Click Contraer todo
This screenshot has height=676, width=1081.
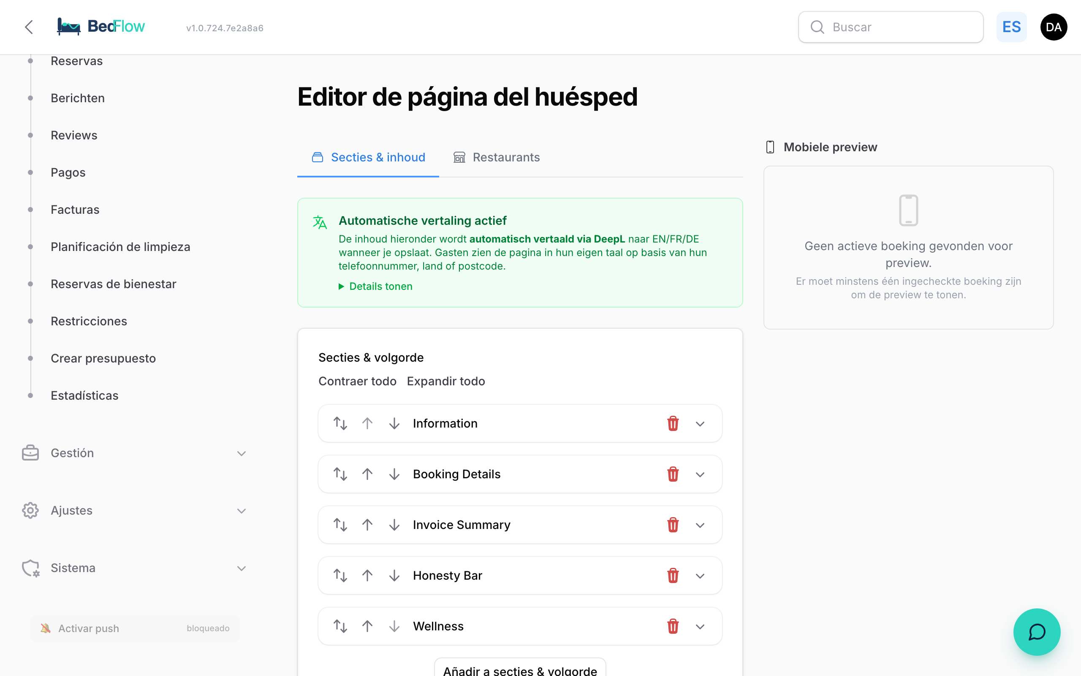click(x=357, y=381)
